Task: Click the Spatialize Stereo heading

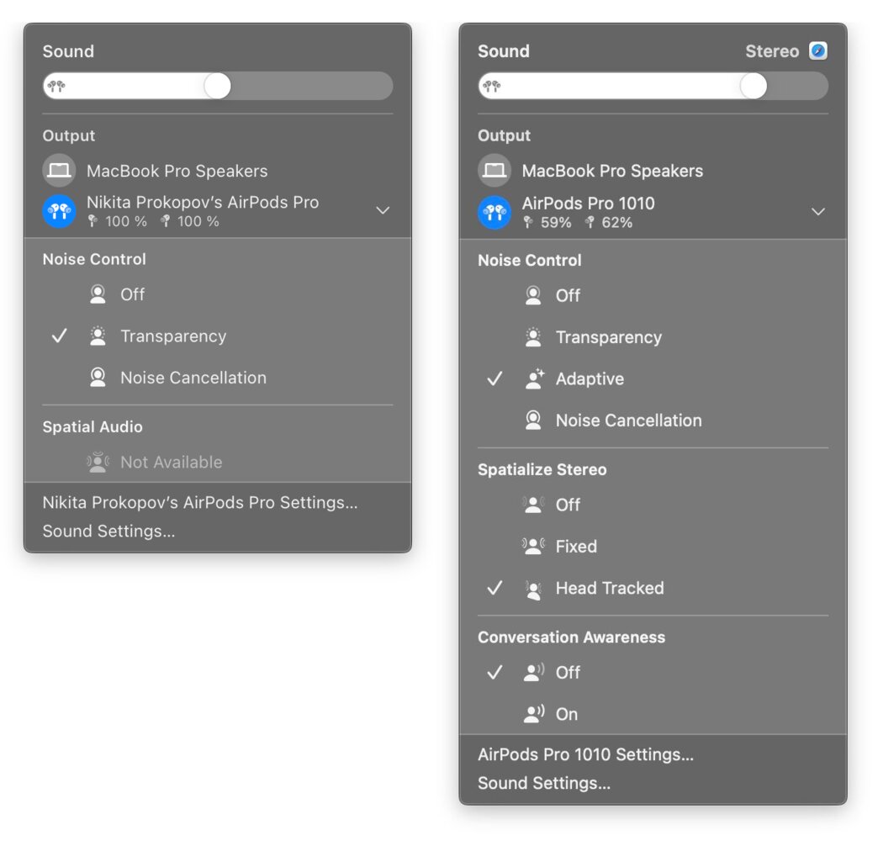Action: pos(542,469)
